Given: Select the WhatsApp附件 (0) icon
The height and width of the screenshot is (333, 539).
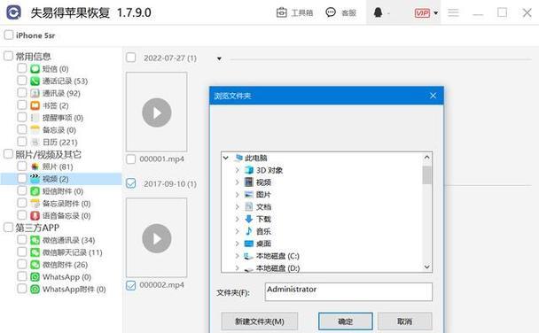Looking at the screenshot, I should [35, 289].
